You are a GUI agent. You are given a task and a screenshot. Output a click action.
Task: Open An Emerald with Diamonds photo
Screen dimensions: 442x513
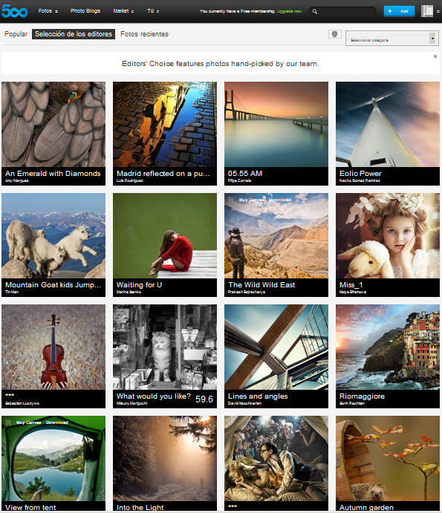click(53, 124)
